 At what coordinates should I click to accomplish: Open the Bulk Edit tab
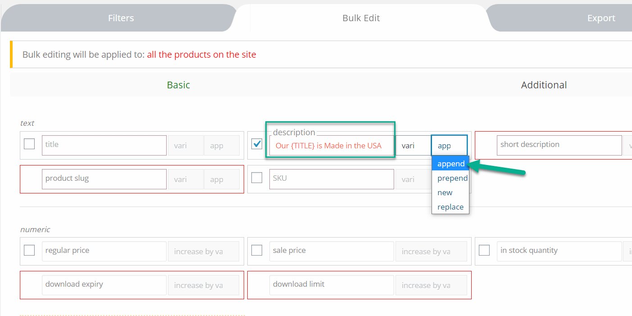pos(361,18)
